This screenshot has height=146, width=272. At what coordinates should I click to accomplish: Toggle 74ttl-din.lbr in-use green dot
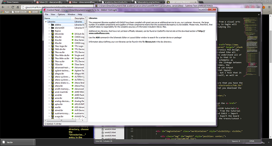coord(73,49)
